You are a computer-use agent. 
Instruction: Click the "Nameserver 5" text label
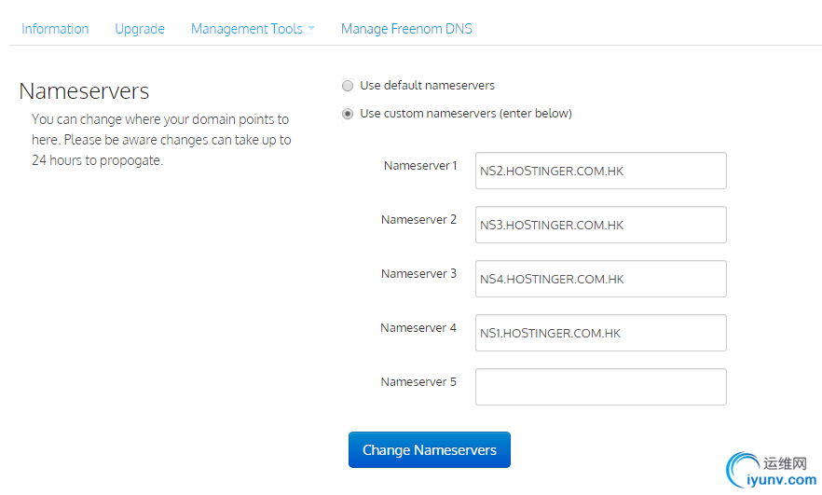(x=418, y=382)
